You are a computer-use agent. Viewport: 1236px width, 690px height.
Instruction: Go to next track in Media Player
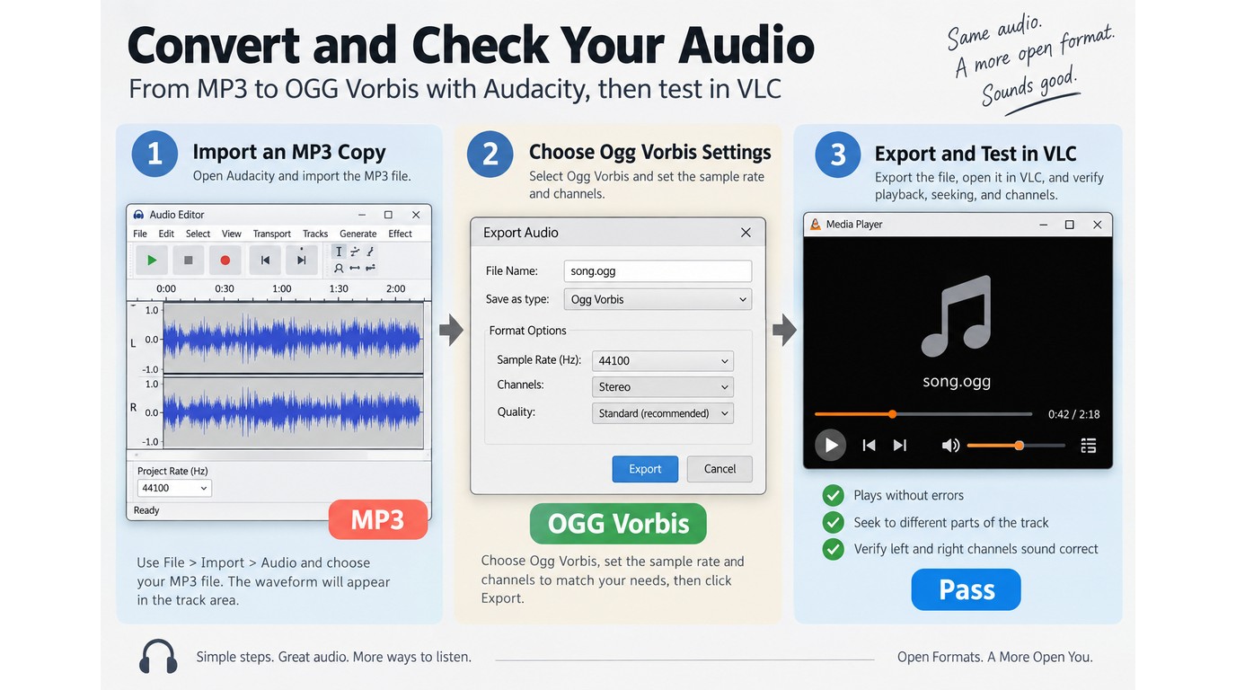click(x=900, y=445)
